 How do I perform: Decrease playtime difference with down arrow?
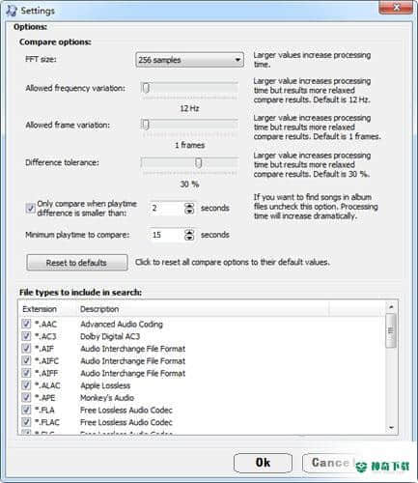189,212
